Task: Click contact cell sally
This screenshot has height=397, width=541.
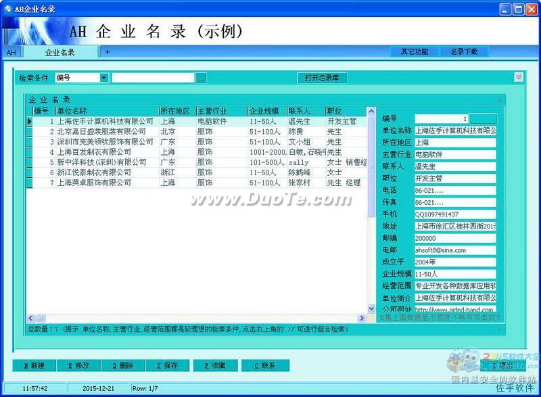Action: (x=306, y=162)
